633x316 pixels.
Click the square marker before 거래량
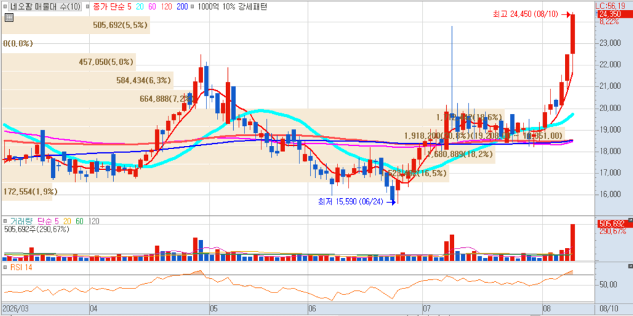click(5, 221)
